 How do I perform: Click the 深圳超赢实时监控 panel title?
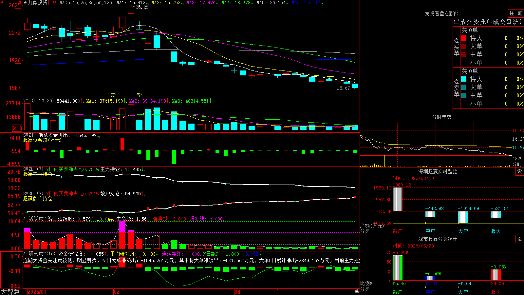pyautogui.click(x=438, y=171)
